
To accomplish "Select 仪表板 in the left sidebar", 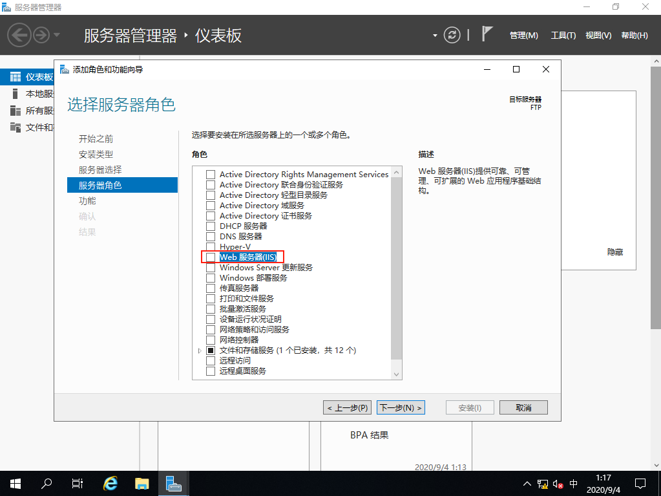I will point(27,77).
